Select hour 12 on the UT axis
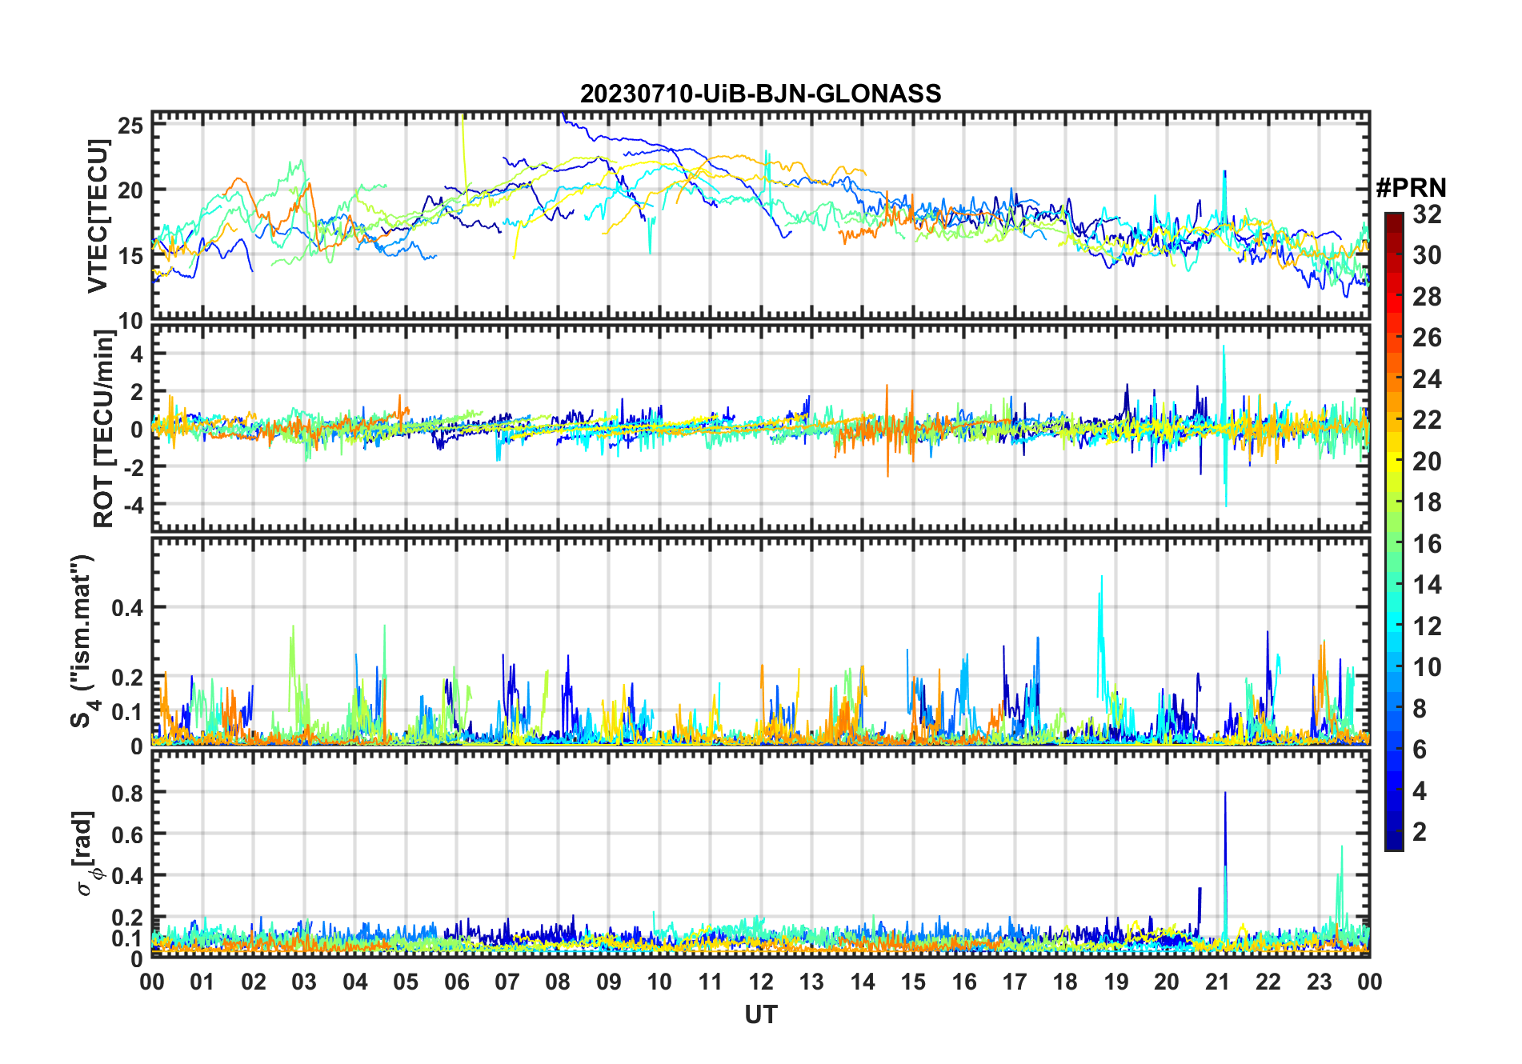Screen dimensions: 1522x1064 760,982
